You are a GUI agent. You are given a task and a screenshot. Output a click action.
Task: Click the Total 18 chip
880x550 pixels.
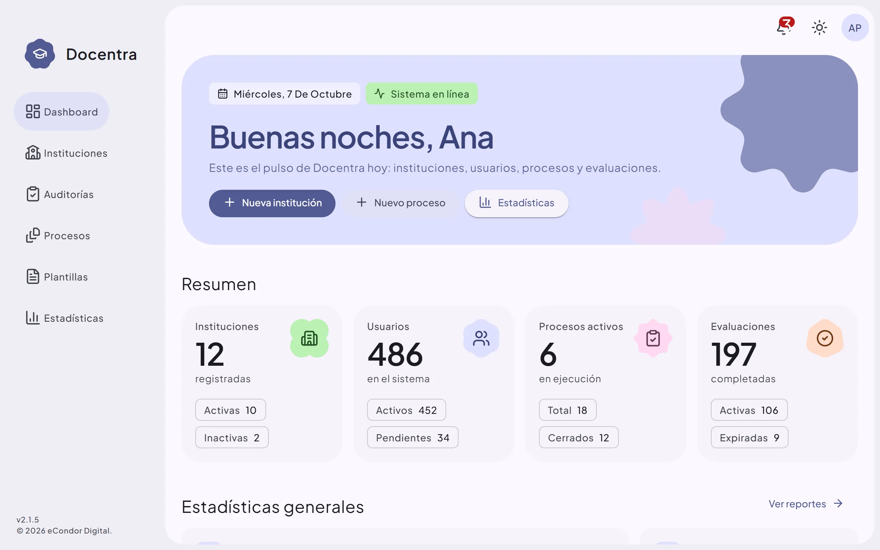pyautogui.click(x=567, y=410)
